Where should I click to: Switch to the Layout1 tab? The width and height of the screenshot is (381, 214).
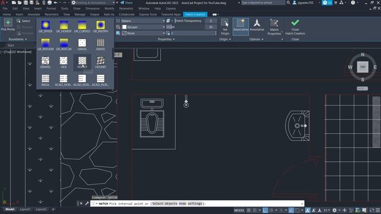tap(25, 209)
